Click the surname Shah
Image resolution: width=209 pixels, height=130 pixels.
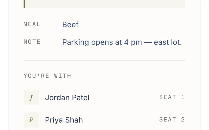(74, 120)
